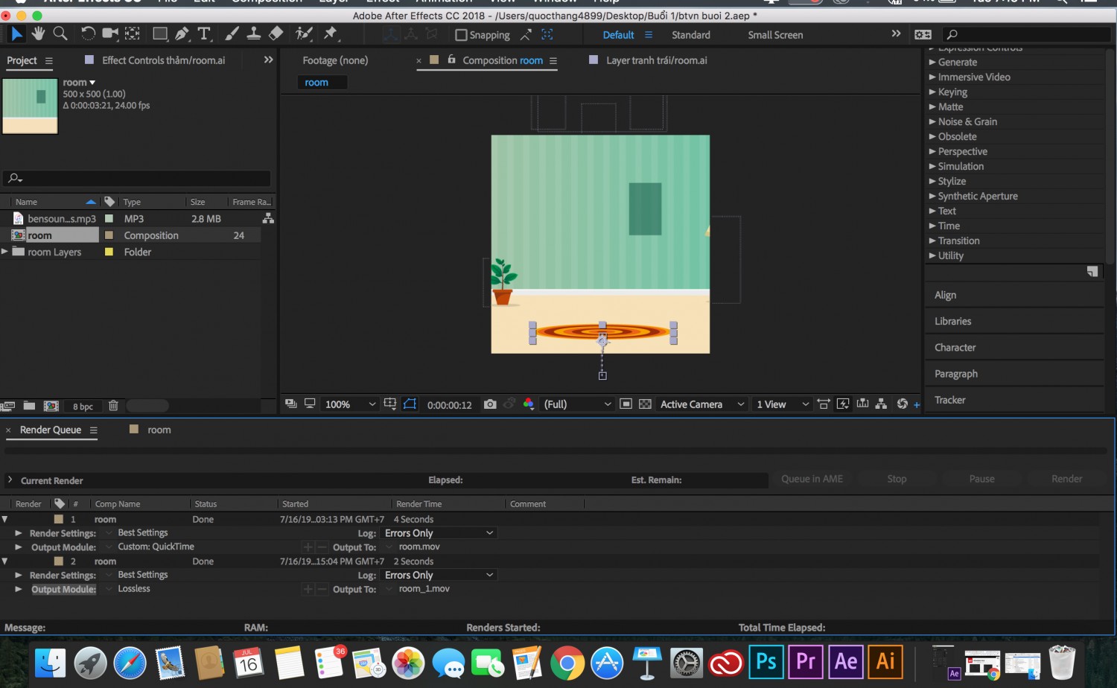Select the Brush tool
1117x688 pixels.
[232, 34]
